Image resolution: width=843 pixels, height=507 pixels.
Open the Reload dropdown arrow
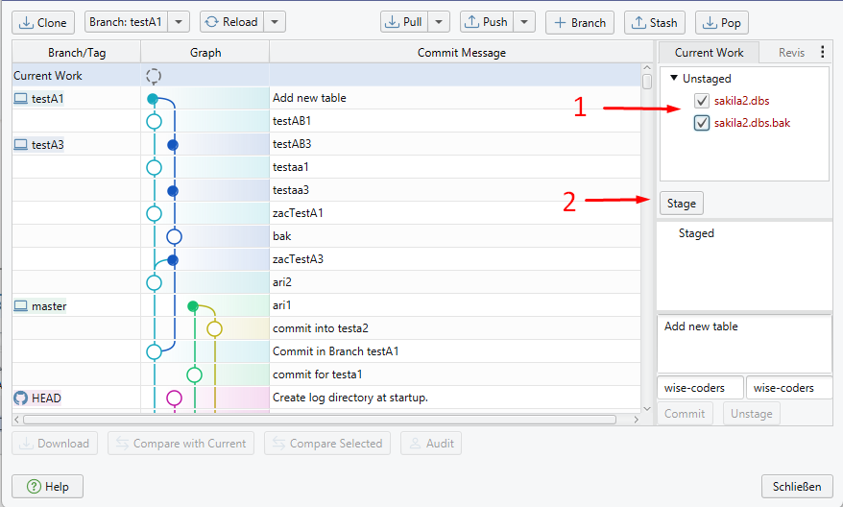275,22
